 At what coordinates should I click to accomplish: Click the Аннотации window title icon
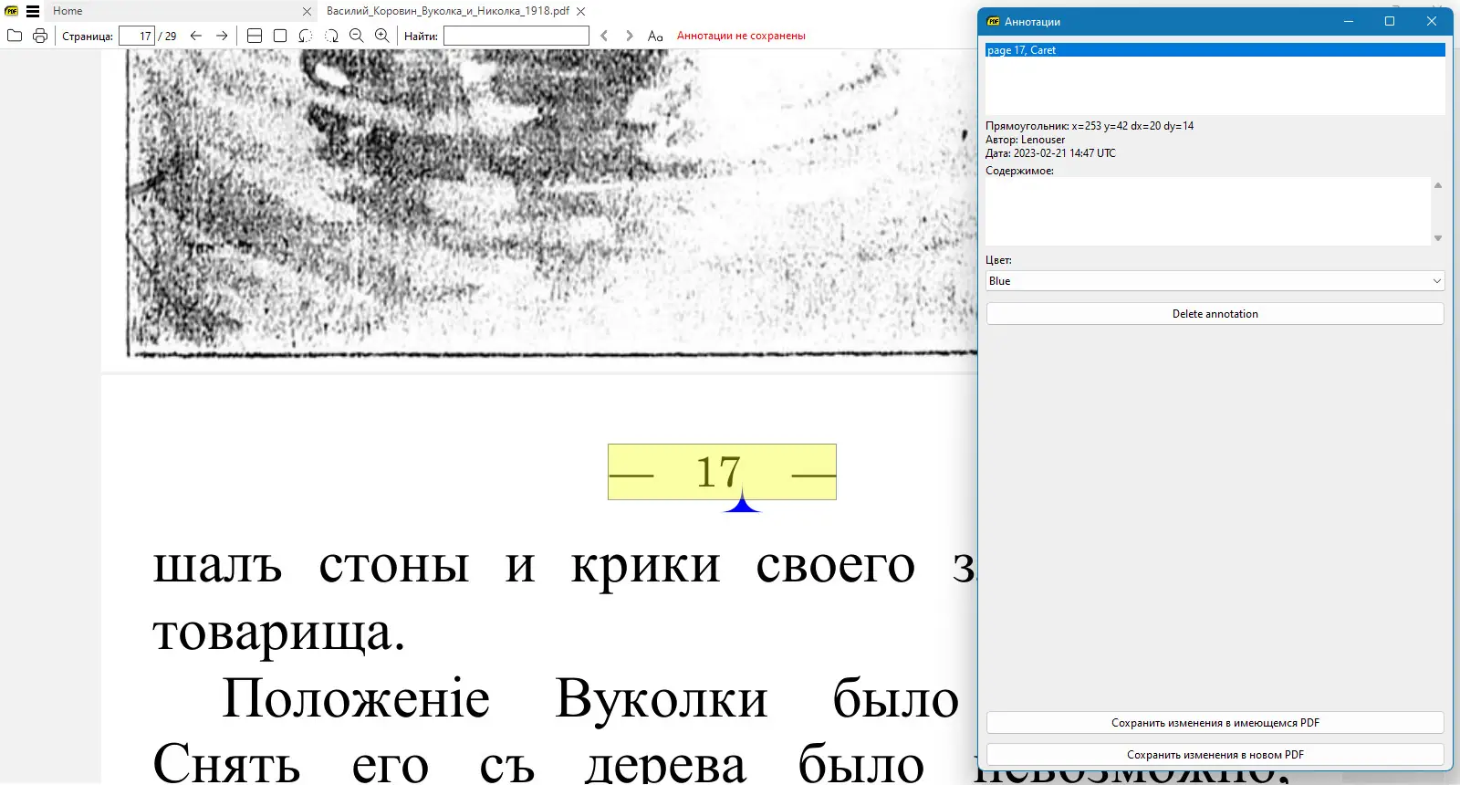coord(994,21)
